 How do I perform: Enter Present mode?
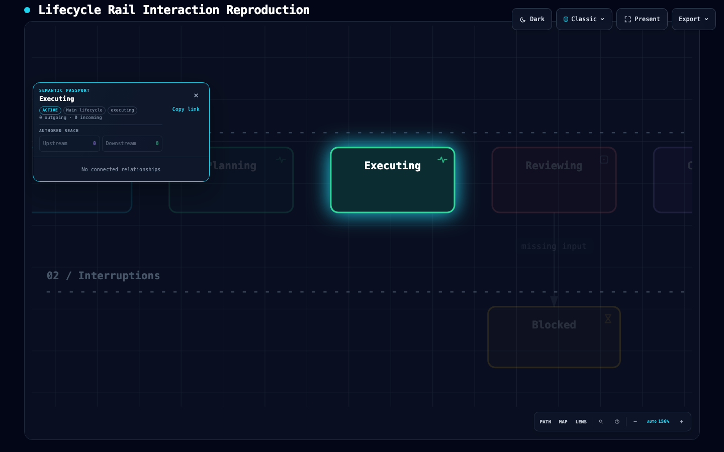[x=642, y=19]
